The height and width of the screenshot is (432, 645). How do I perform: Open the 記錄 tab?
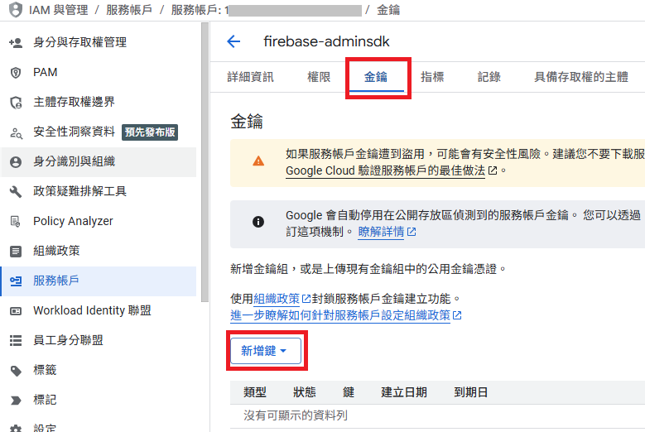(489, 77)
